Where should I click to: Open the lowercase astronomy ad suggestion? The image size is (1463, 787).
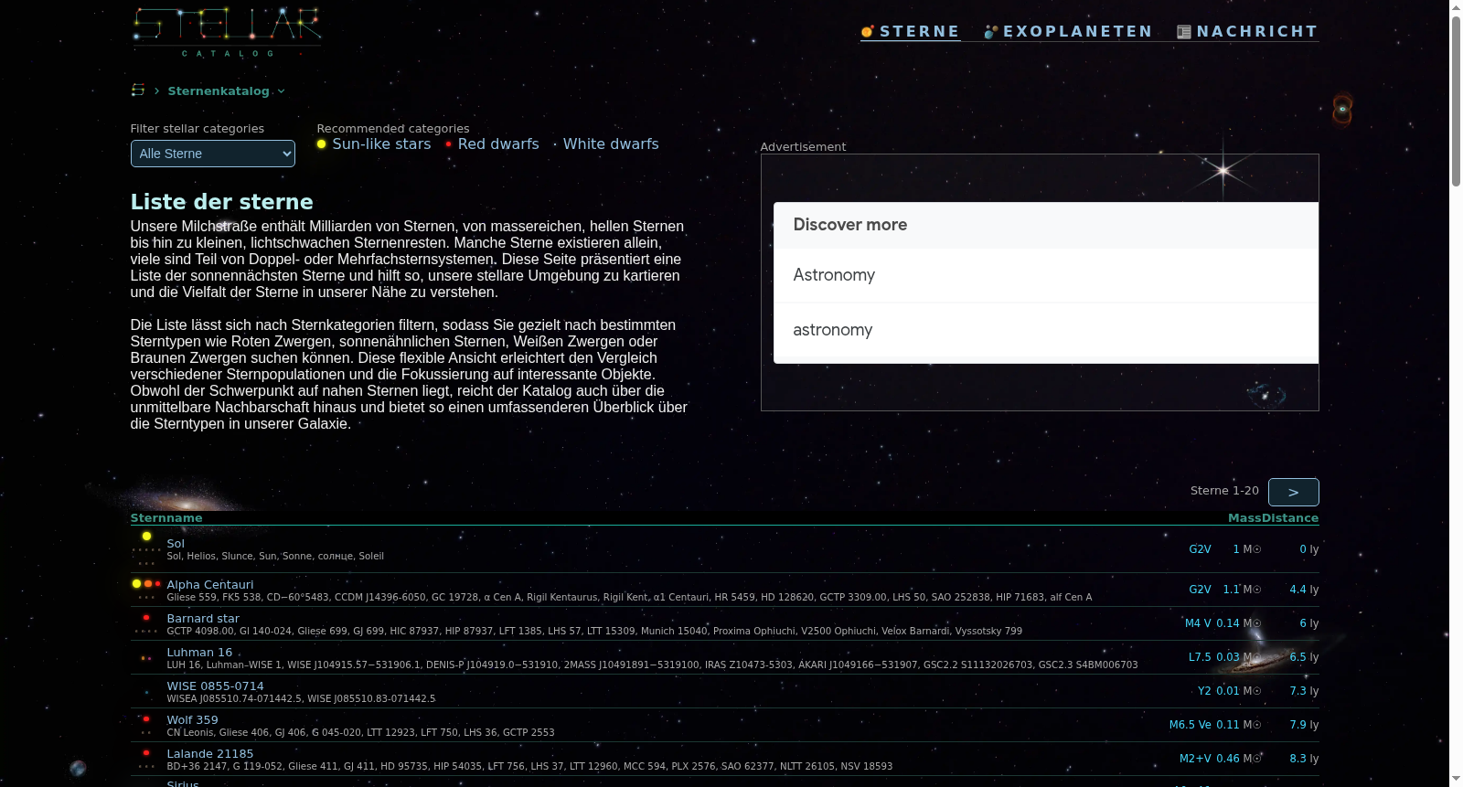[1046, 330]
